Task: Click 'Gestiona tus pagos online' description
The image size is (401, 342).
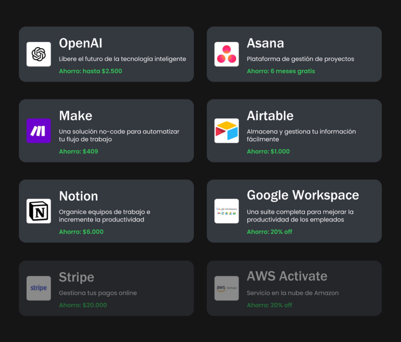Action: pos(98,293)
